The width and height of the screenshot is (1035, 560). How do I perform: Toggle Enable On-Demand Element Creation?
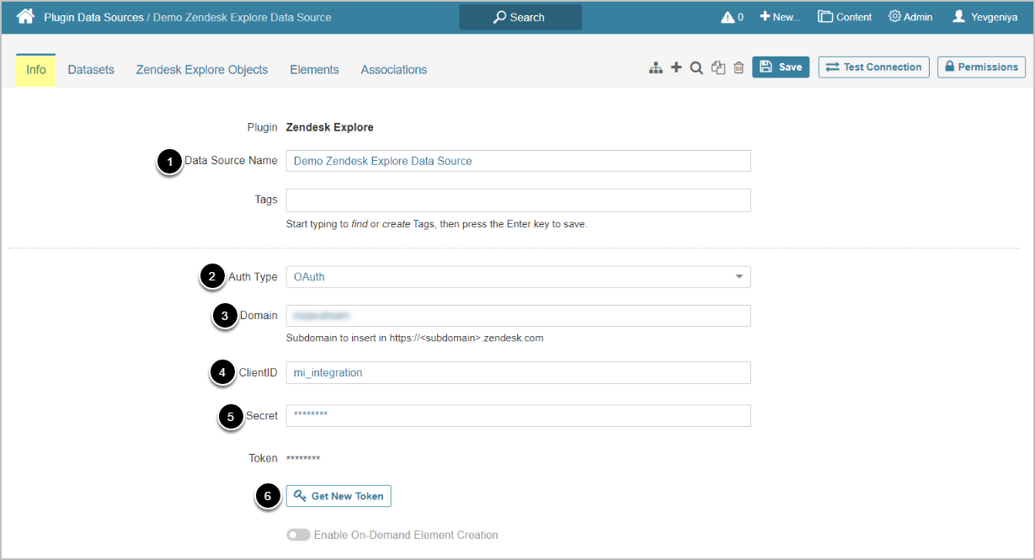click(x=298, y=535)
